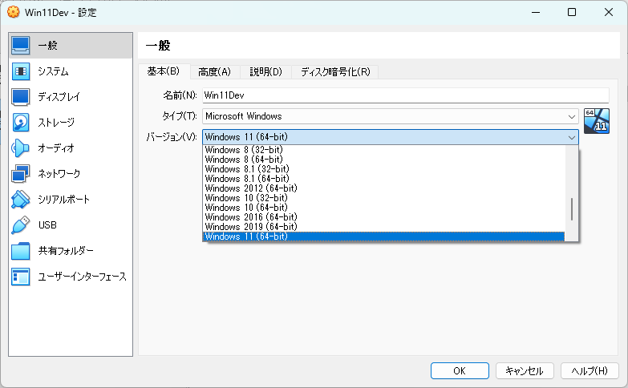This screenshot has width=628, height=388.
Task: Click the USB plug icon
Action: pos(20,225)
